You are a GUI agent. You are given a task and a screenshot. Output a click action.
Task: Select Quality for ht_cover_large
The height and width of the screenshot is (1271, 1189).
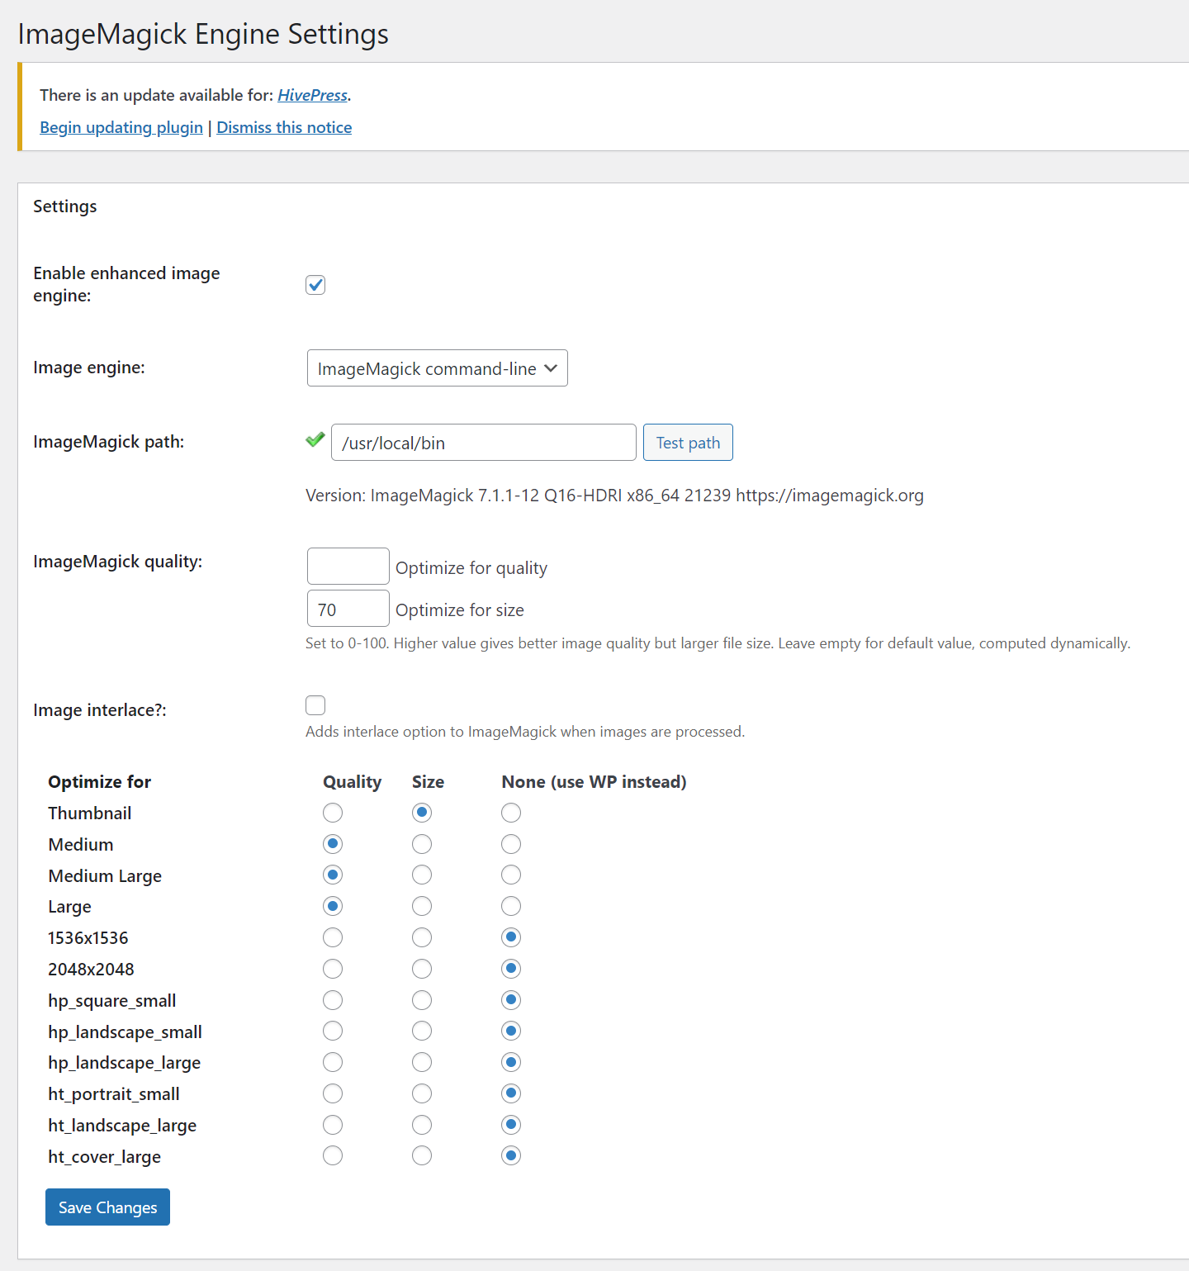(x=333, y=1155)
